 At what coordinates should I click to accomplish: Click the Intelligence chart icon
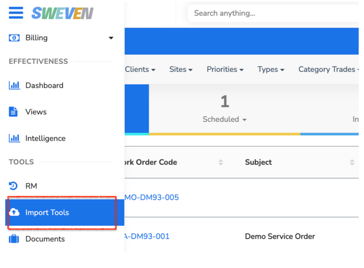(14, 138)
